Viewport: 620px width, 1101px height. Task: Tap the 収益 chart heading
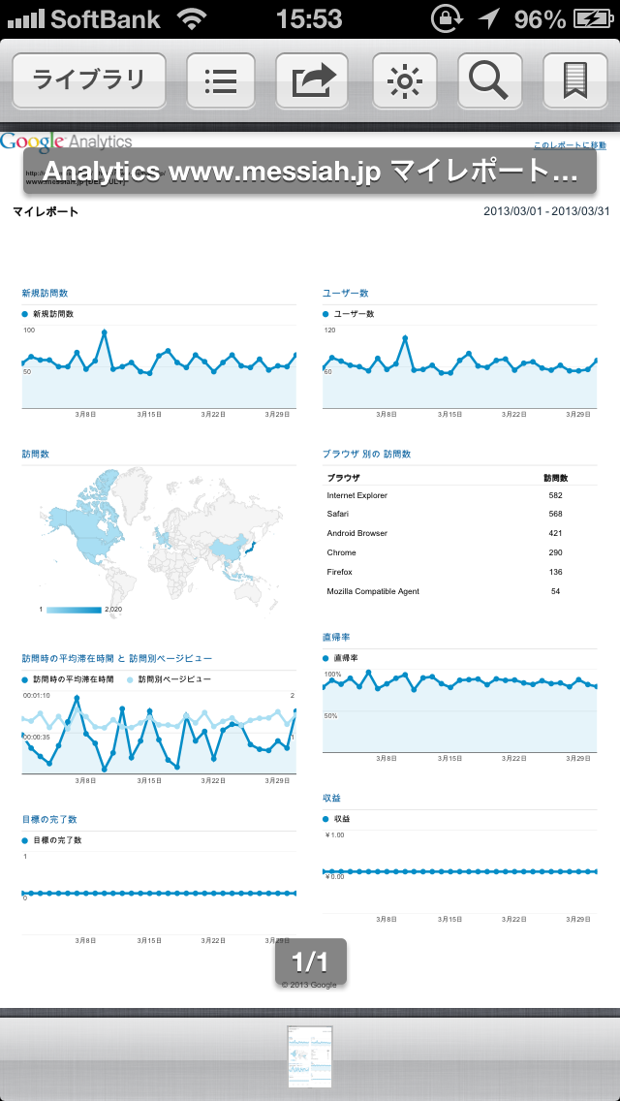tap(331, 799)
